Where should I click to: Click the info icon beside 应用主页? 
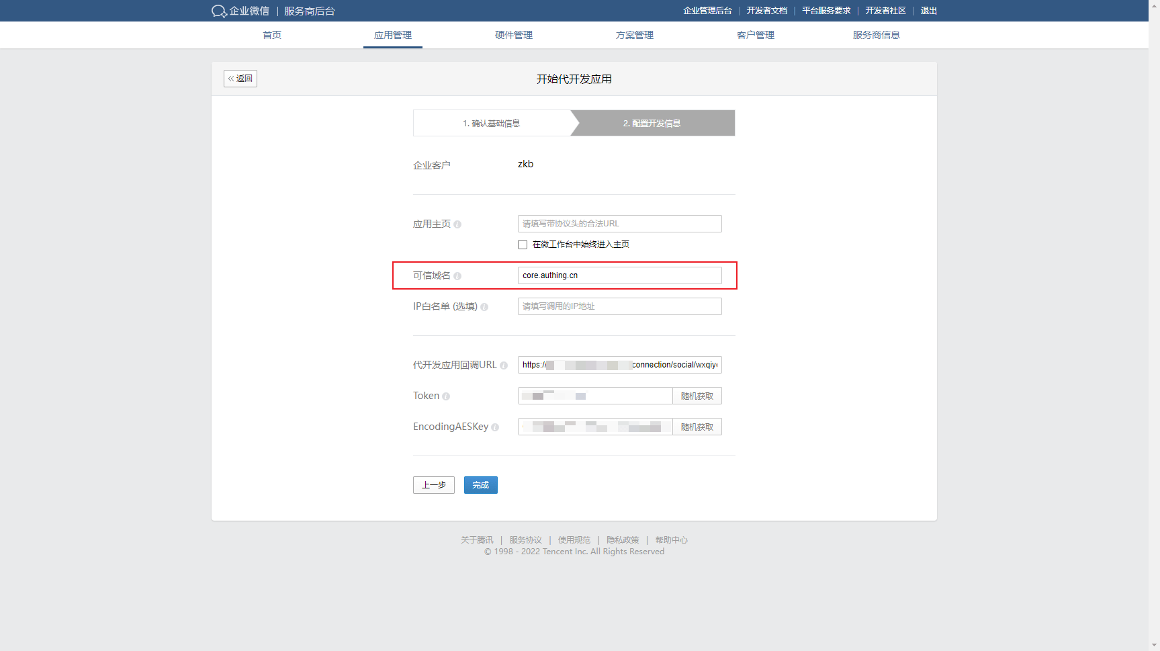457,224
